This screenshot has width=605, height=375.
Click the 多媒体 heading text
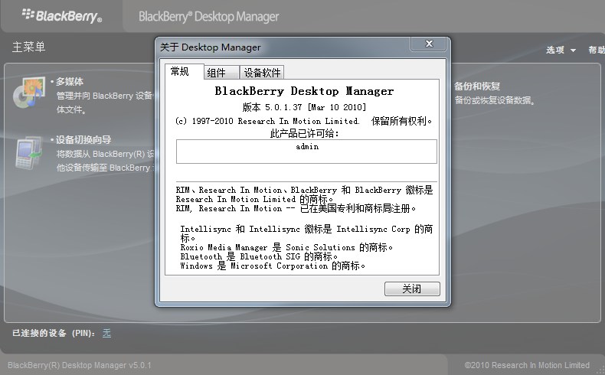coord(69,82)
